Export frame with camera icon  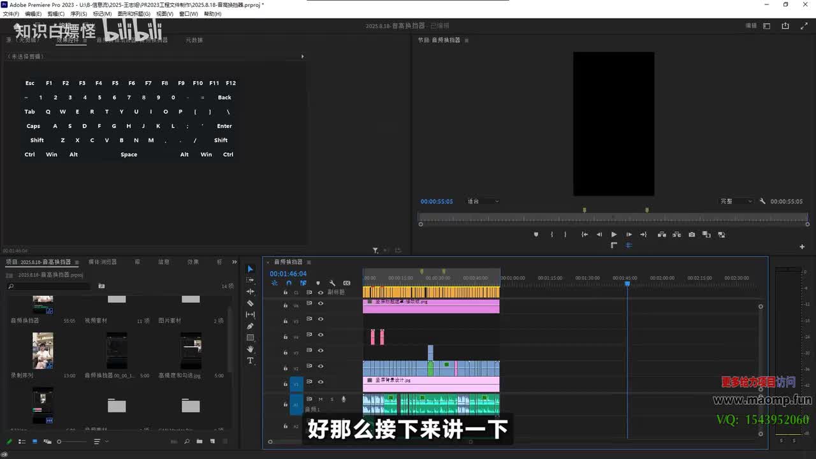click(x=692, y=235)
